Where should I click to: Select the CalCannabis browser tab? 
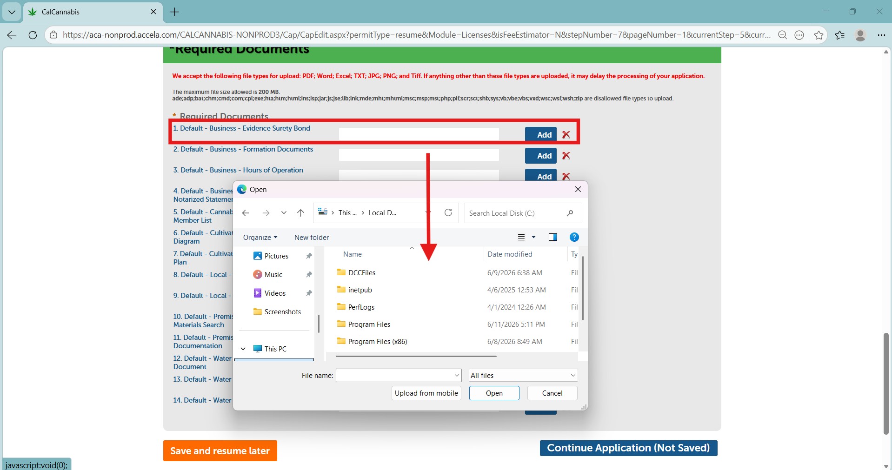[x=93, y=12]
